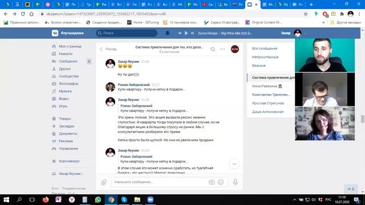Viewport: 365px width, 205px height.
Task: Jump to latest messages with down arrow button
Action: 234,164
